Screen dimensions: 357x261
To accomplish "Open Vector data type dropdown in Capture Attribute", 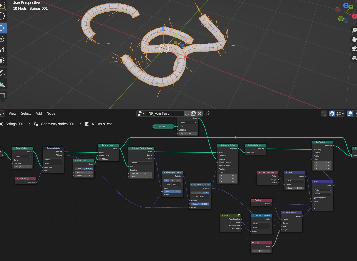I will pyautogui.click(x=53, y=160).
